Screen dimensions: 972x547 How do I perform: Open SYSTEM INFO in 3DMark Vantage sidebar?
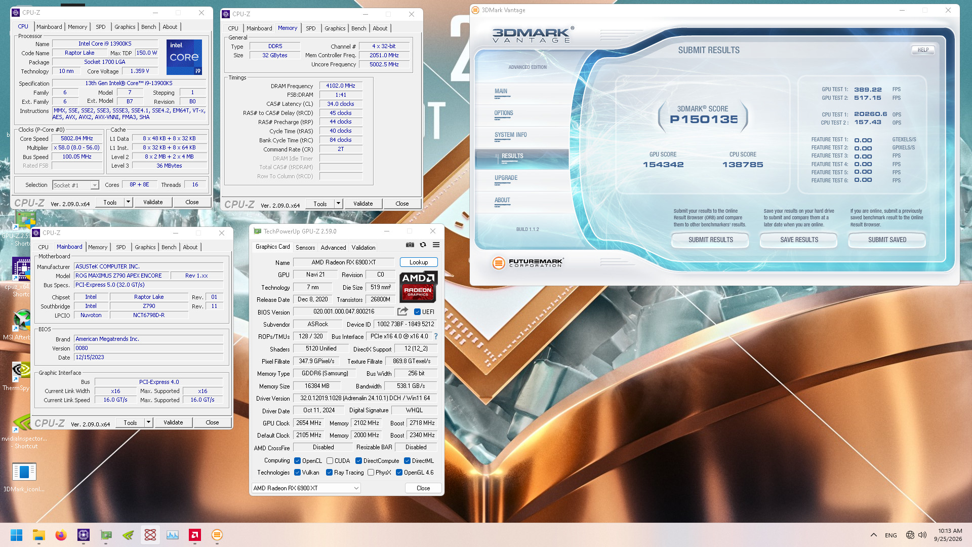pyautogui.click(x=510, y=135)
